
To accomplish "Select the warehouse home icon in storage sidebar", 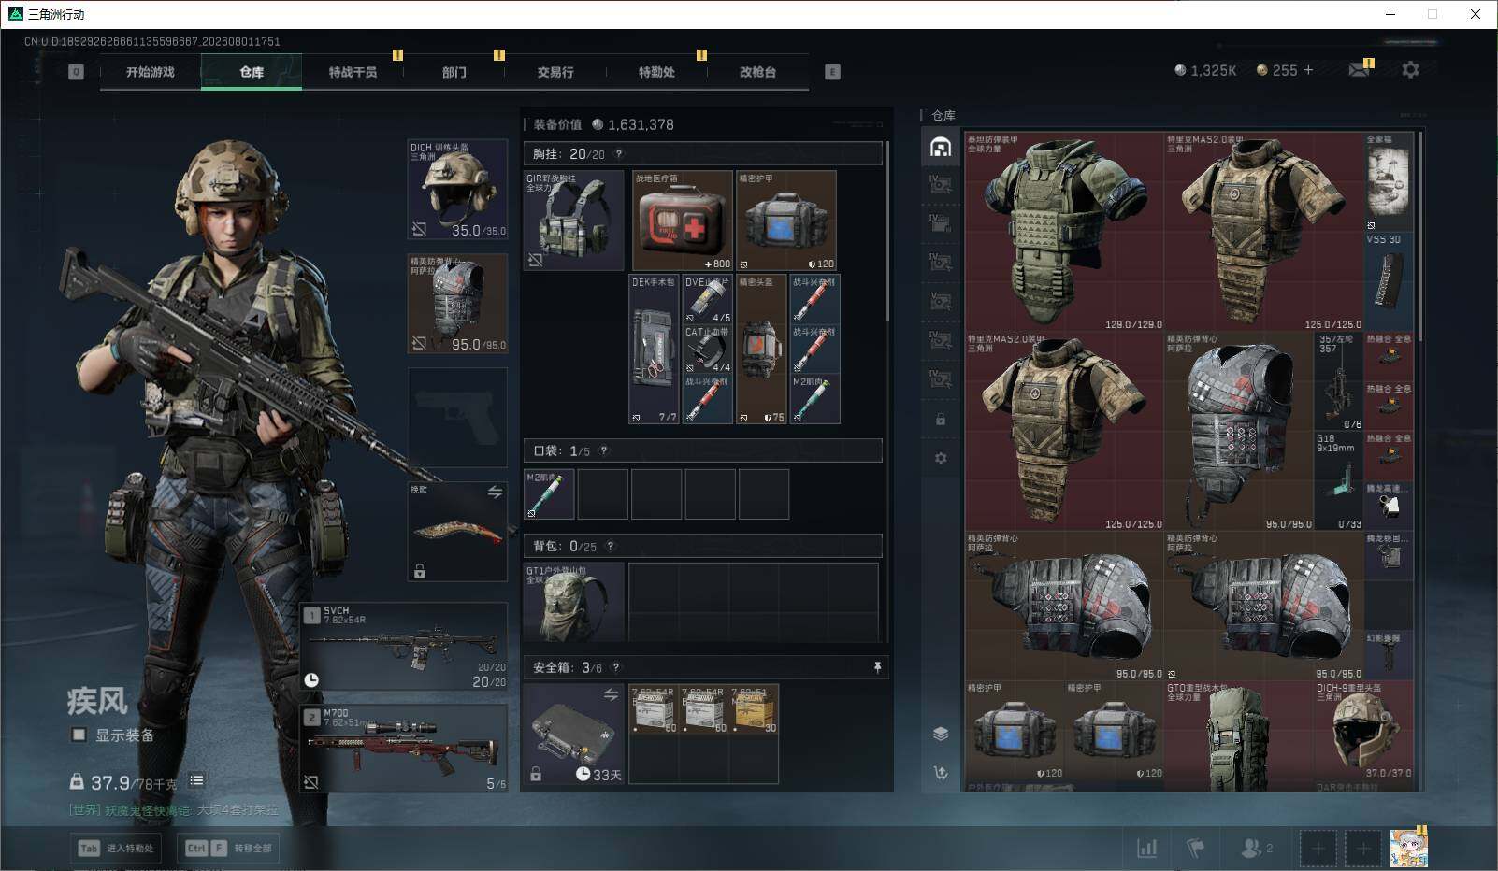I will 941,147.
